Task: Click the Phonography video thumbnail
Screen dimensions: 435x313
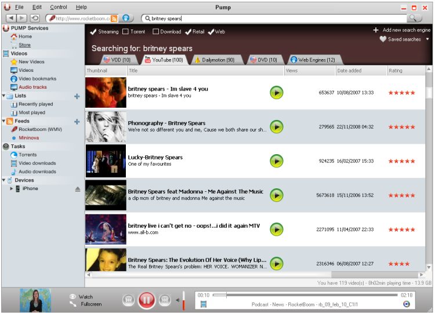Action: tap(106, 127)
